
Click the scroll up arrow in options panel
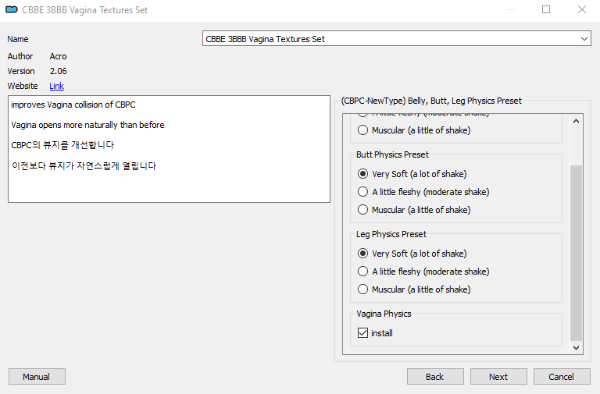pyautogui.click(x=577, y=121)
